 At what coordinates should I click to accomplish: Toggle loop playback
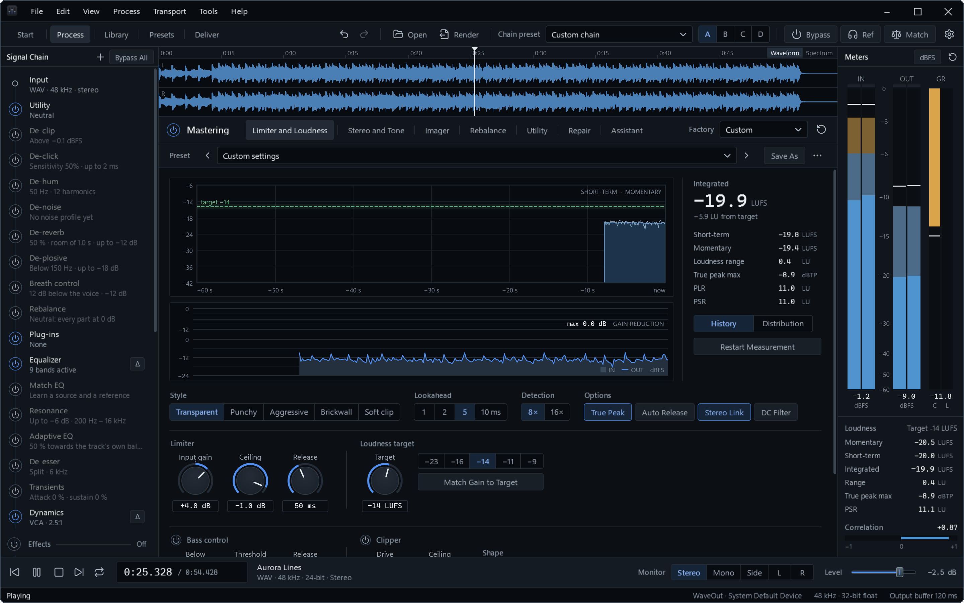(x=99, y=572)
